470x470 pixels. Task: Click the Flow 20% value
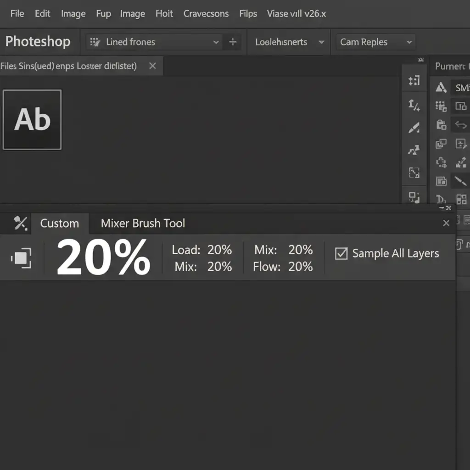[x=300, y=267]
